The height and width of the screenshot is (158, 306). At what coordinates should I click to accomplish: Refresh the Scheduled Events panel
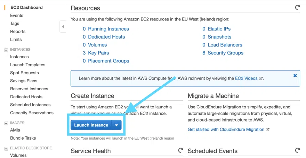coord(297,150)
